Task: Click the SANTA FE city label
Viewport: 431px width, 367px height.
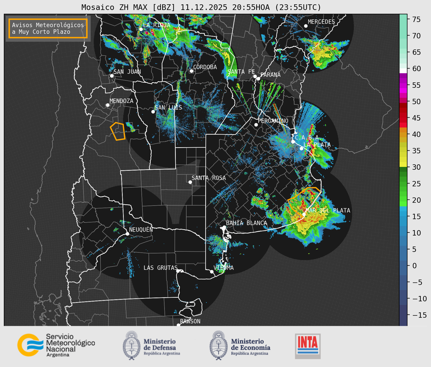Action: [x=241, y=72]
